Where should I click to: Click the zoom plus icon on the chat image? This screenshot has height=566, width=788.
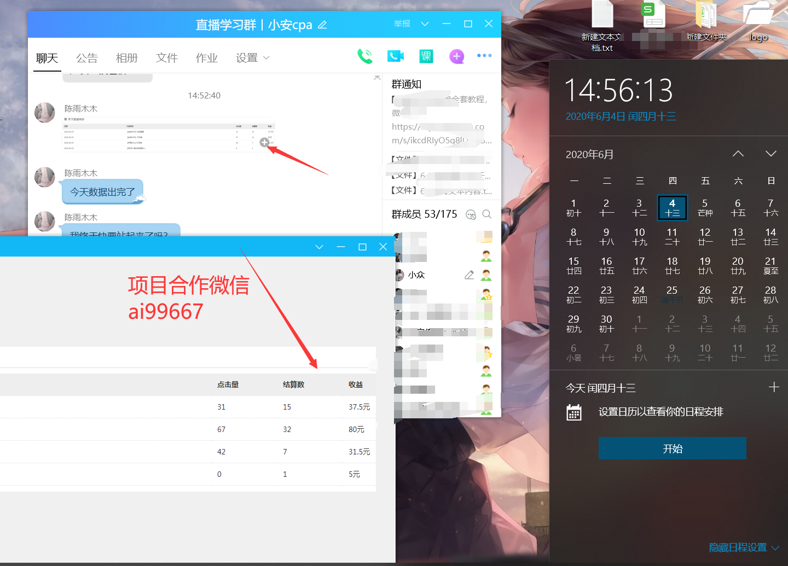tap(264, 142)
